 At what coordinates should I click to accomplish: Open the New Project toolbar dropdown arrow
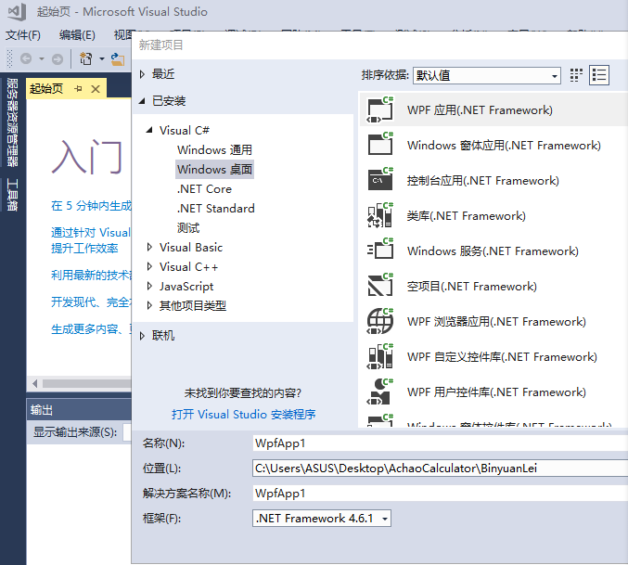coord(102,58)
